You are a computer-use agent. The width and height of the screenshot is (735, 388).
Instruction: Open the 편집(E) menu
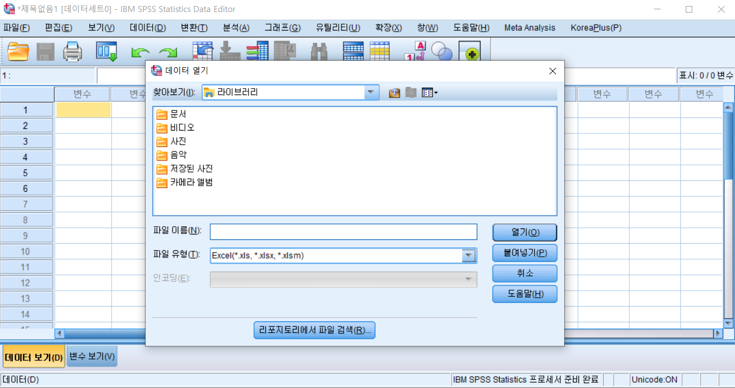pyautogui.click(x=59, y=28)
